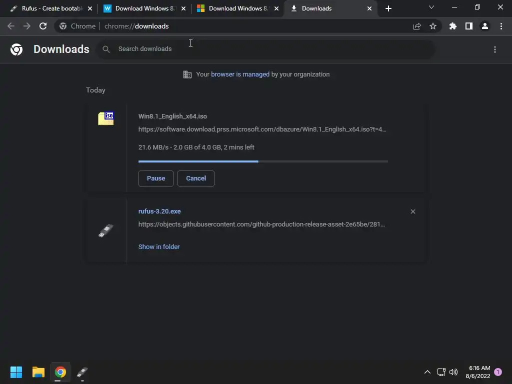512x384 pixels.
Task: Click the Chrome taskbar icon
Action: click(60, 372)
